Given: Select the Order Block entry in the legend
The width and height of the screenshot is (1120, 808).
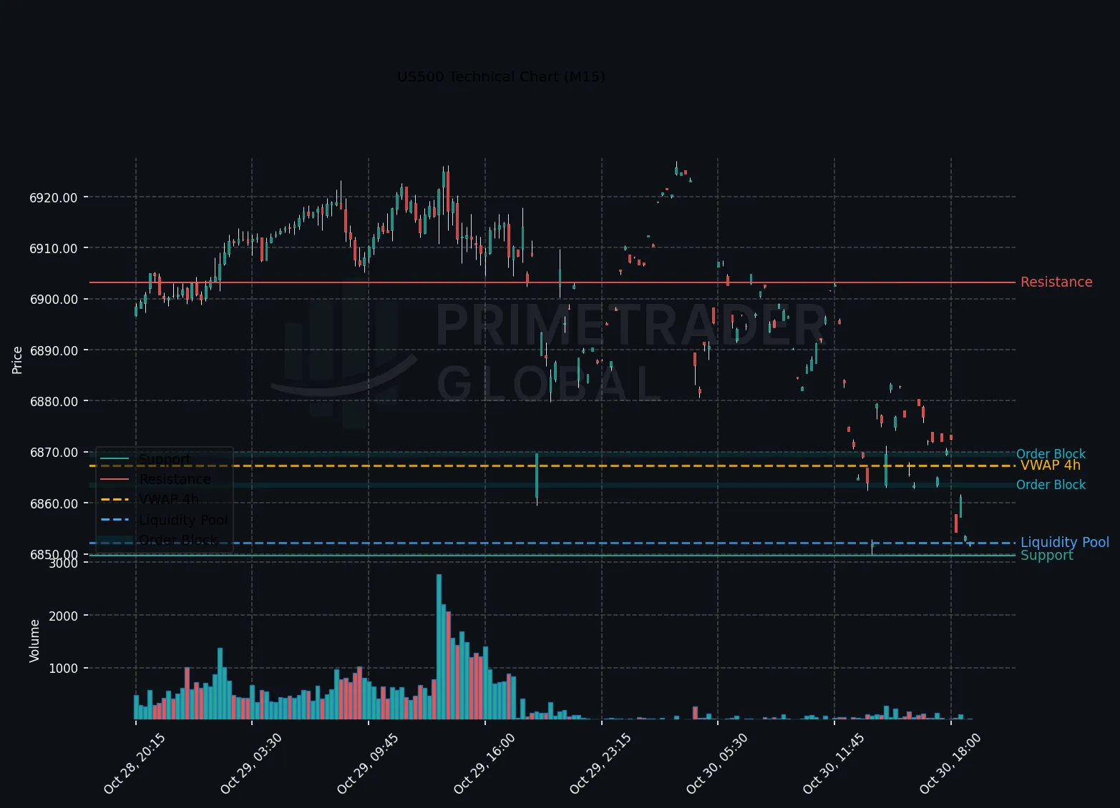Looking at the screenshot, I should pos(178,540).
